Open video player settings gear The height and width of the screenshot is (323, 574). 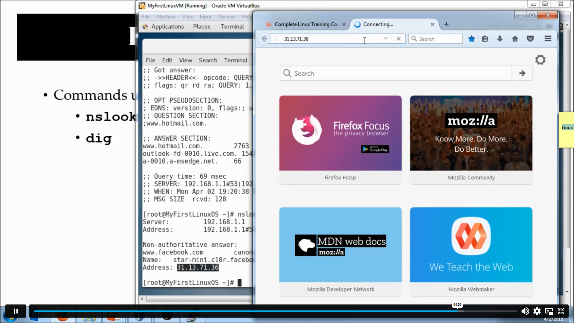click(x=537, y=311)
